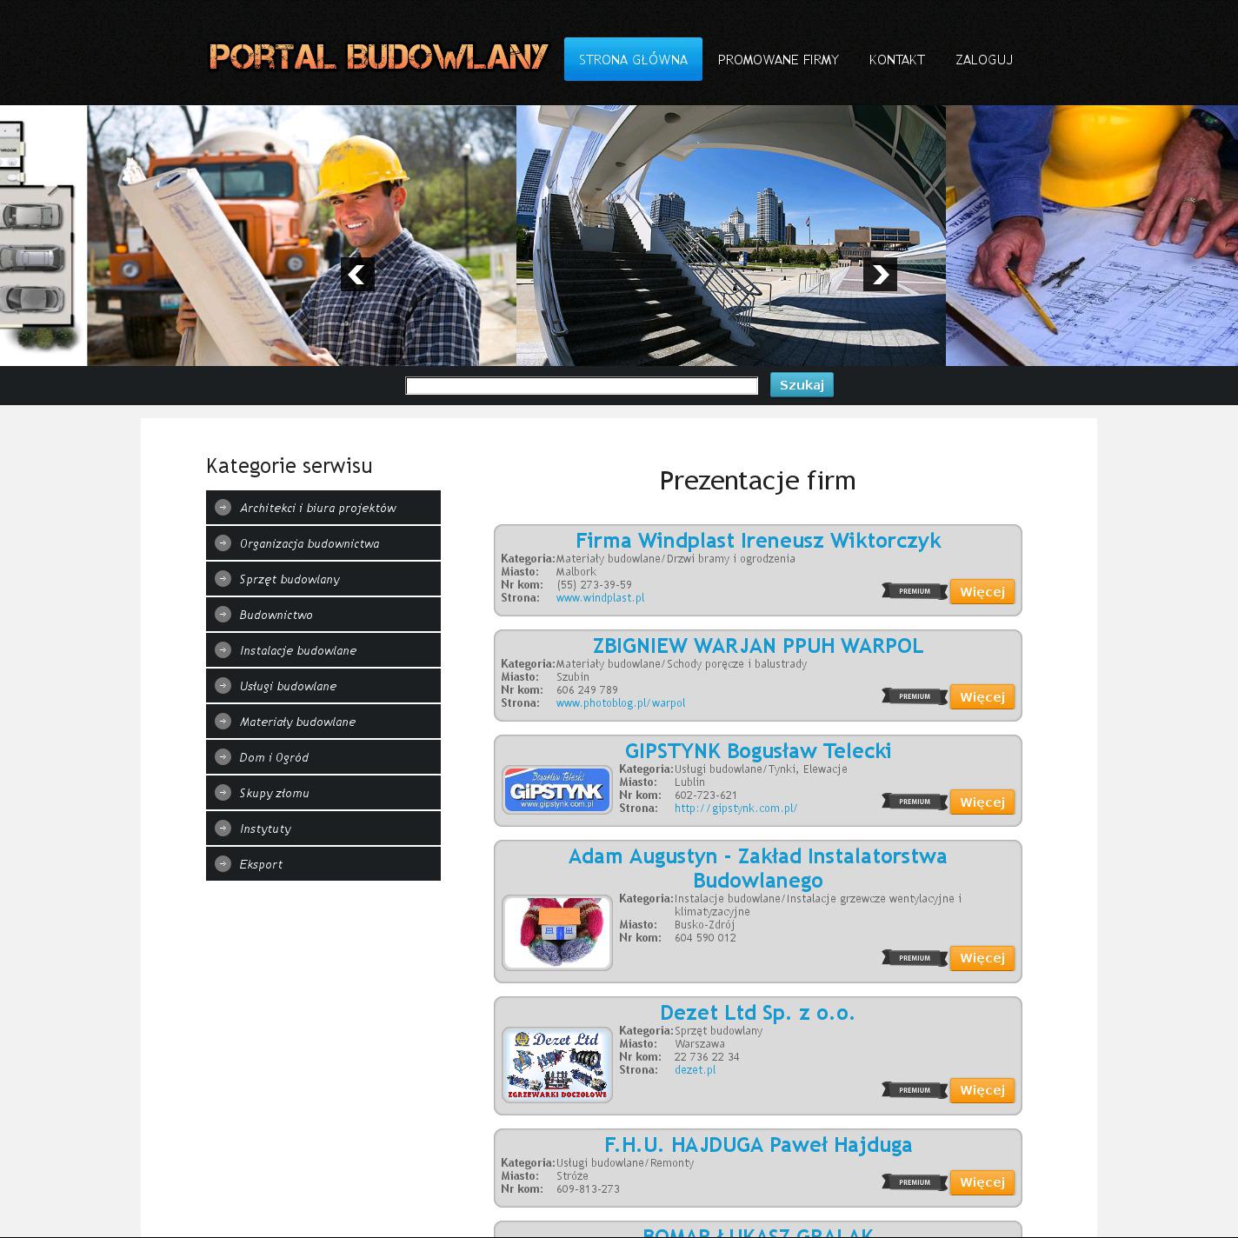Viewport: 1238px width, 1238px height.
Task: Open the Promowane Firmy menu item
Action: coord(778,59)
